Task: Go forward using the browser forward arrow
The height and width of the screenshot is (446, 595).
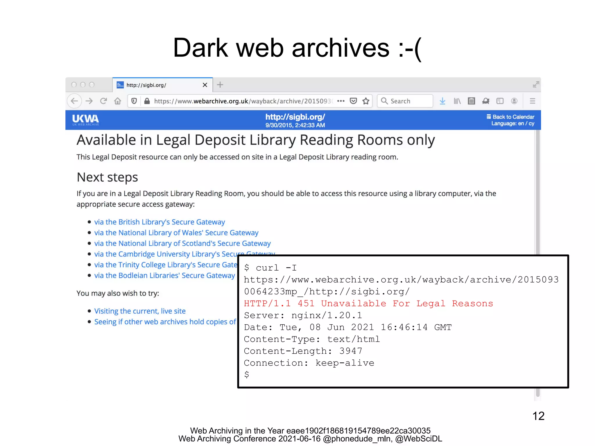Action: (89, 101)
